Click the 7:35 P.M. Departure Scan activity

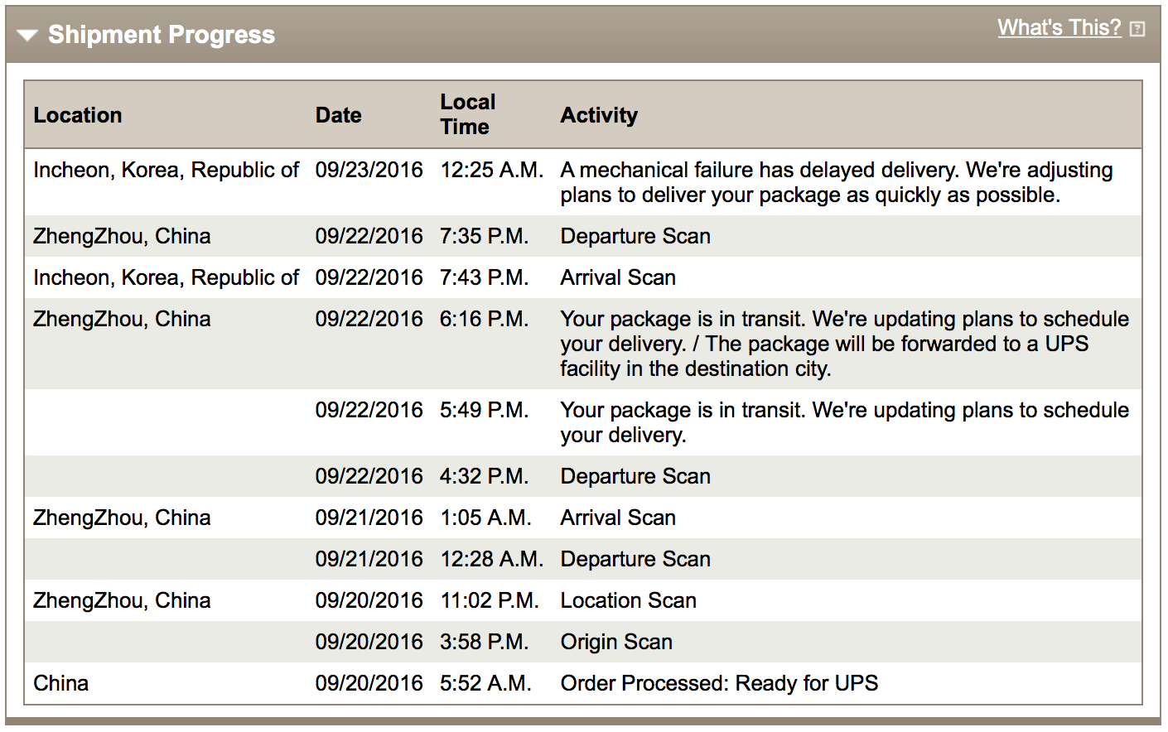(635, 236)
